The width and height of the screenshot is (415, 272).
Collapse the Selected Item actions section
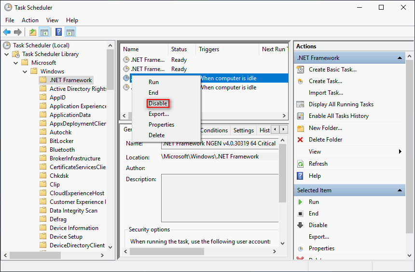[x=400, y=190]
